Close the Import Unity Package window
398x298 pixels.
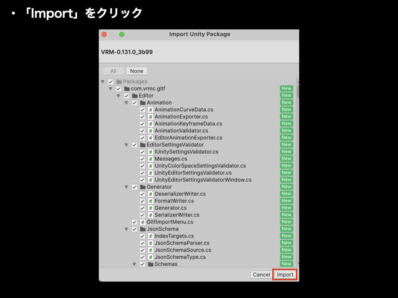(104, 35)
